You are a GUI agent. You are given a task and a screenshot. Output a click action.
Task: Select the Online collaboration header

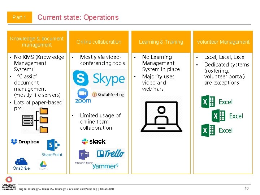tap(99, 42)
